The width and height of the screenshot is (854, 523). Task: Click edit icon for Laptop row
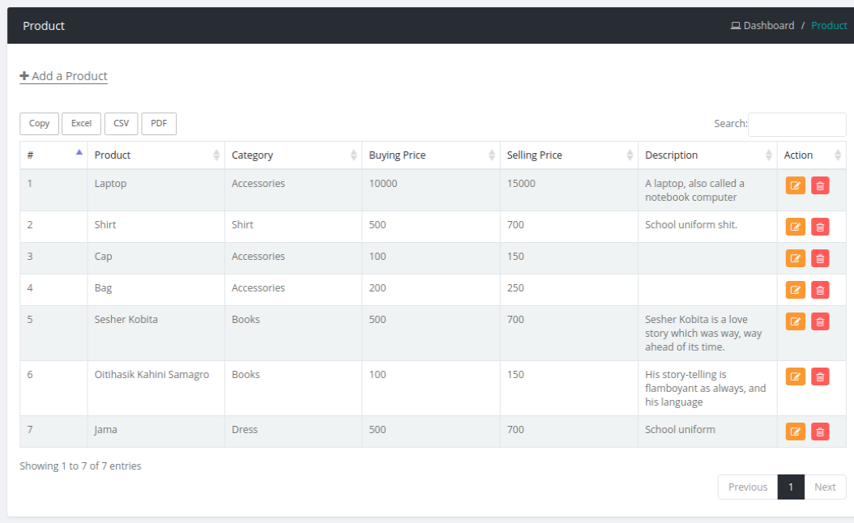(795, 186)
